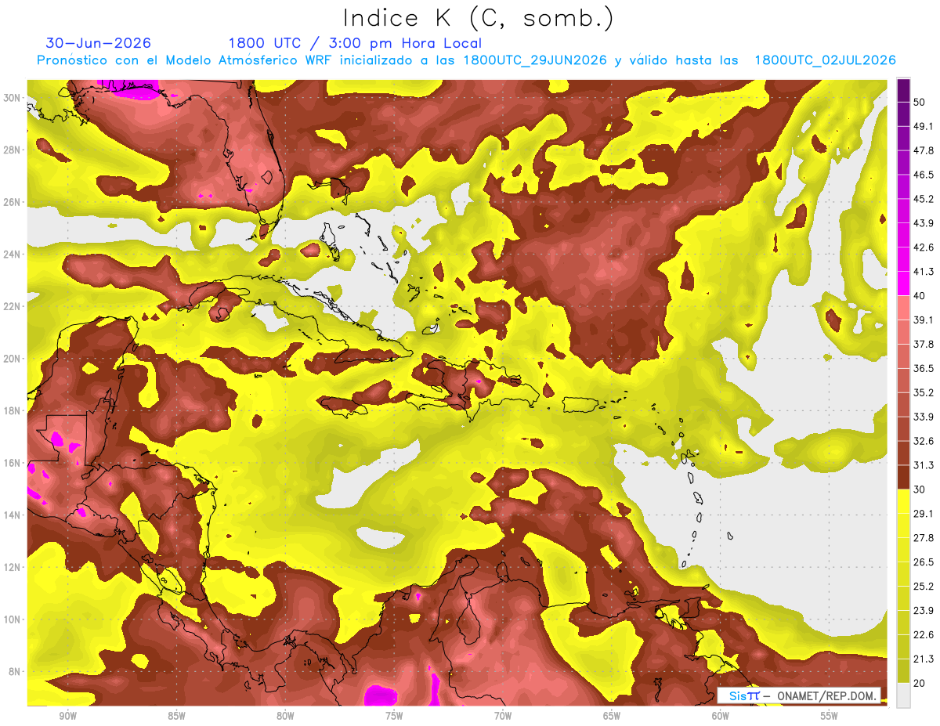This screenshot has width=940, height=726.
Task: Click the longitude axis label "55W"
Action: pos(830,716)
